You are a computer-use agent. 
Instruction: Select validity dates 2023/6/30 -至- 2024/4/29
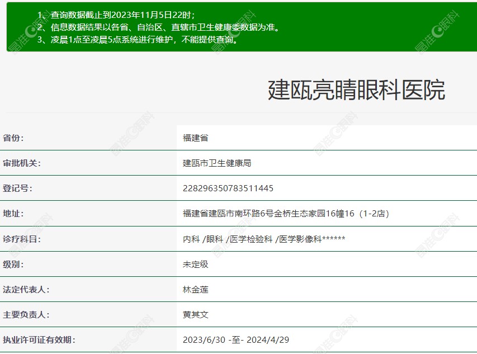point(236,339)
